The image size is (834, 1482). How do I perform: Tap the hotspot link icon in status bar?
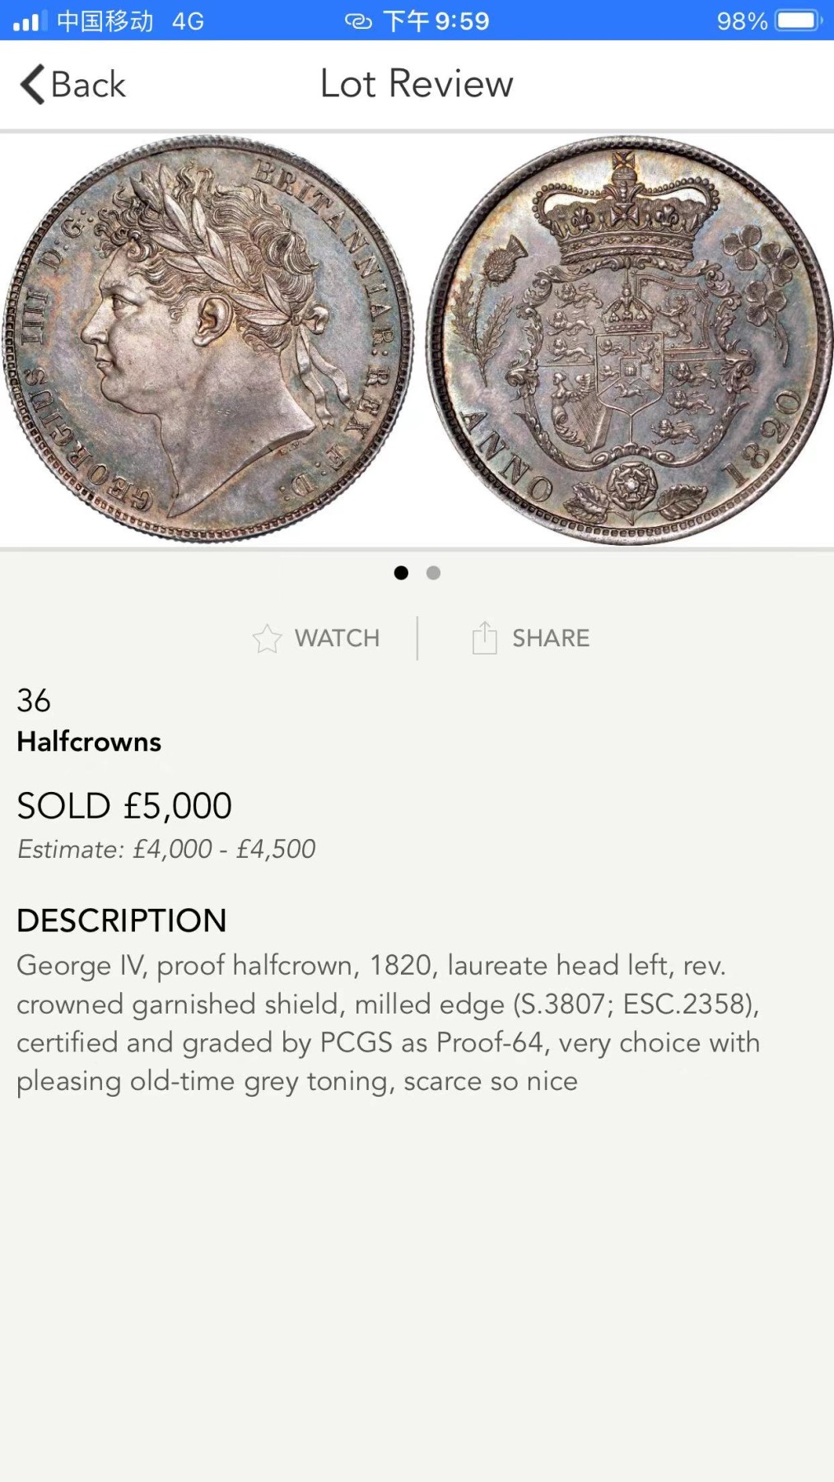click(358, 21)
